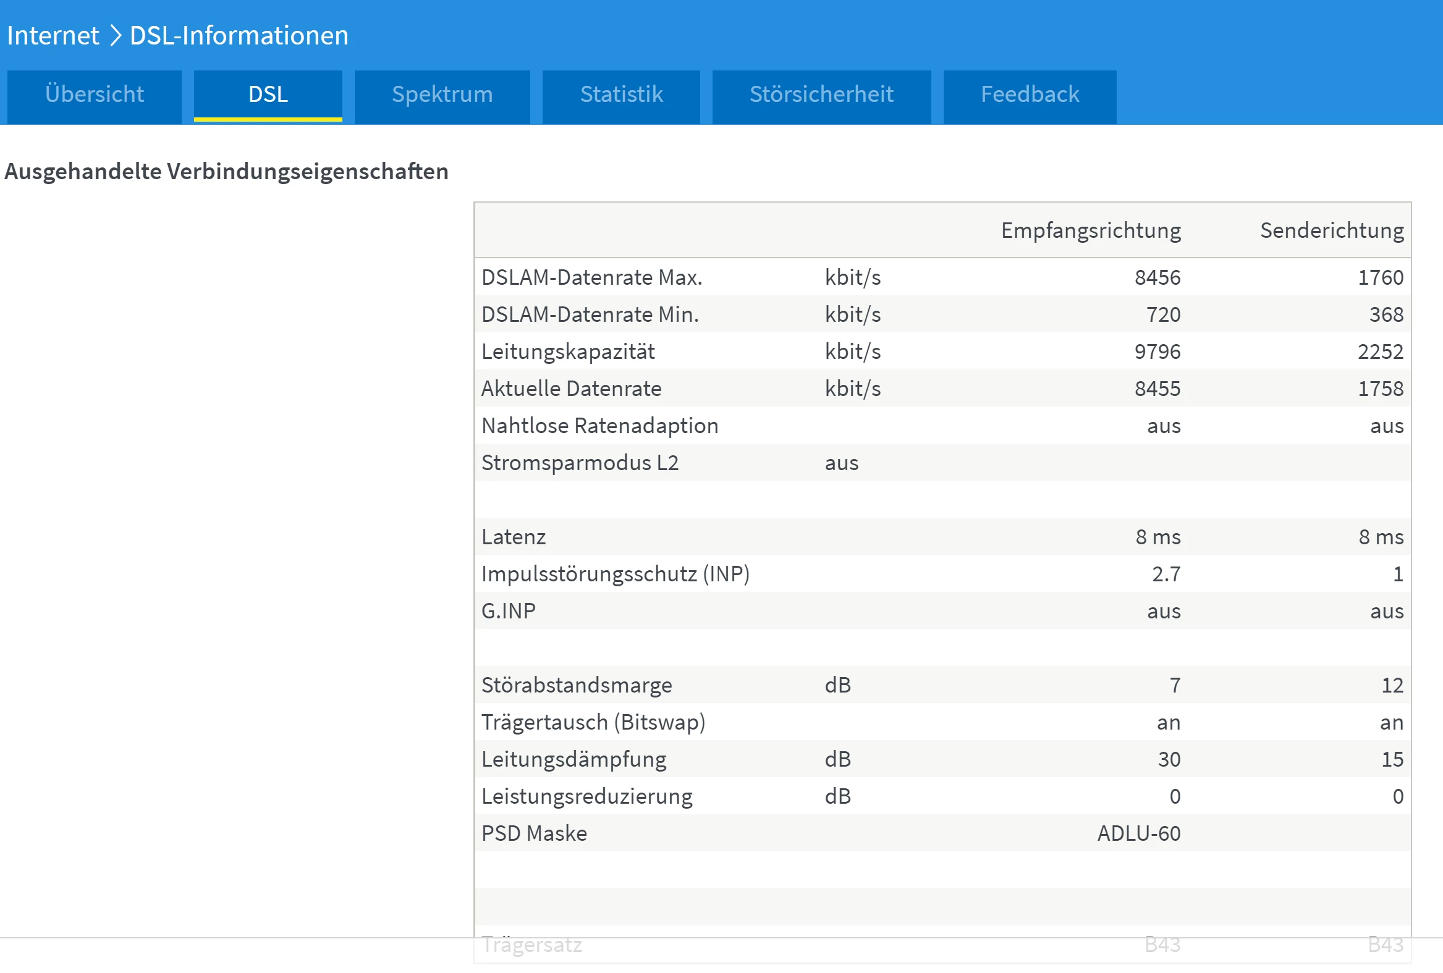
Task: Click DSL-Informationen breadcrumb title
Action: point(239,35)
